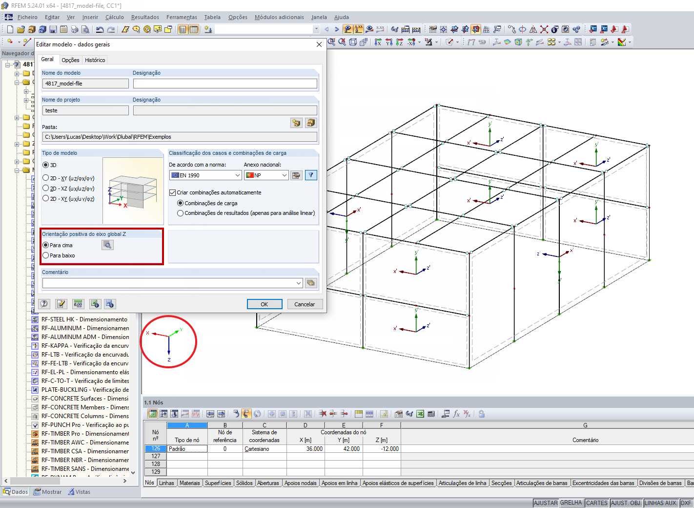Screen dimensions: 694x508
Task: Click the lock icon in table toolbar
Action: point(482,414)
